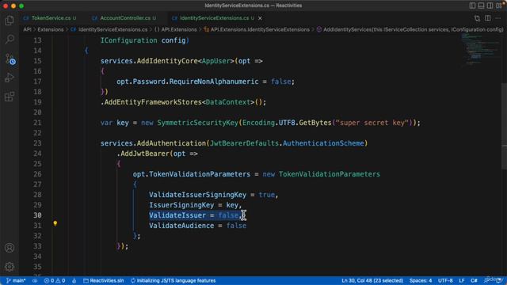Click the IdentityServiceExtensions.cs breadcrumb

coord(109,29)
